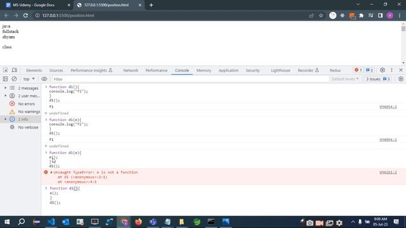
Task: Click the console Filter input field
Action: pos(190,79)
